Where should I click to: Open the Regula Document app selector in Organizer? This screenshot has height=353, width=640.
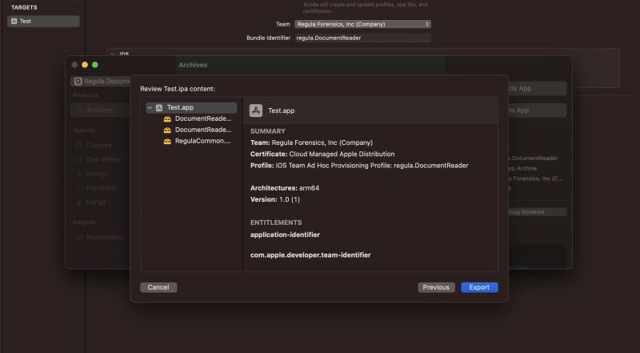pos(101,82)
